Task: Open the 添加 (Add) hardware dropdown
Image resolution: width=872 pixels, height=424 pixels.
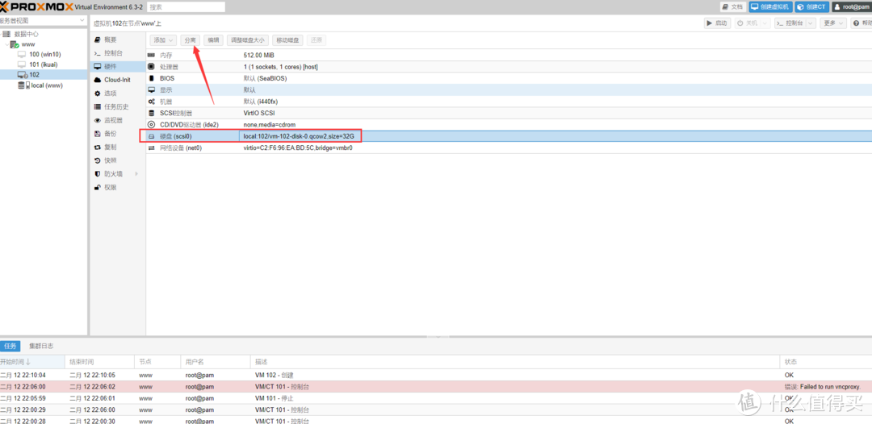Action: [x=162, y=39]
